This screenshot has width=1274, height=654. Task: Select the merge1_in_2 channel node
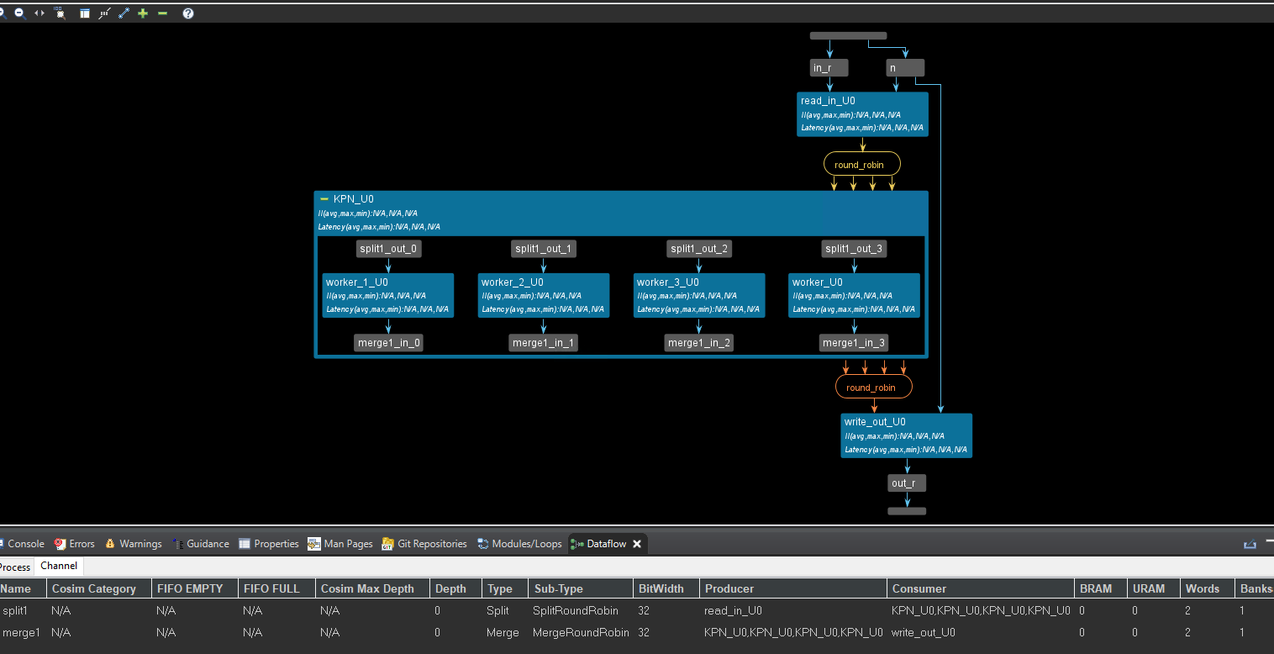coord(699,342)
